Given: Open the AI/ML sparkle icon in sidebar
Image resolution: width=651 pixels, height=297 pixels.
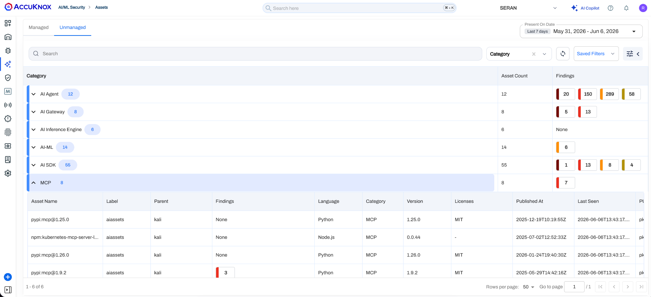Looking at the screenshot, I should click(8, 64).
